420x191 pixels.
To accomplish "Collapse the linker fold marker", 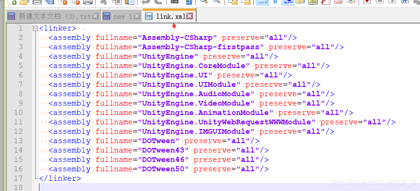I will (35, 28).
